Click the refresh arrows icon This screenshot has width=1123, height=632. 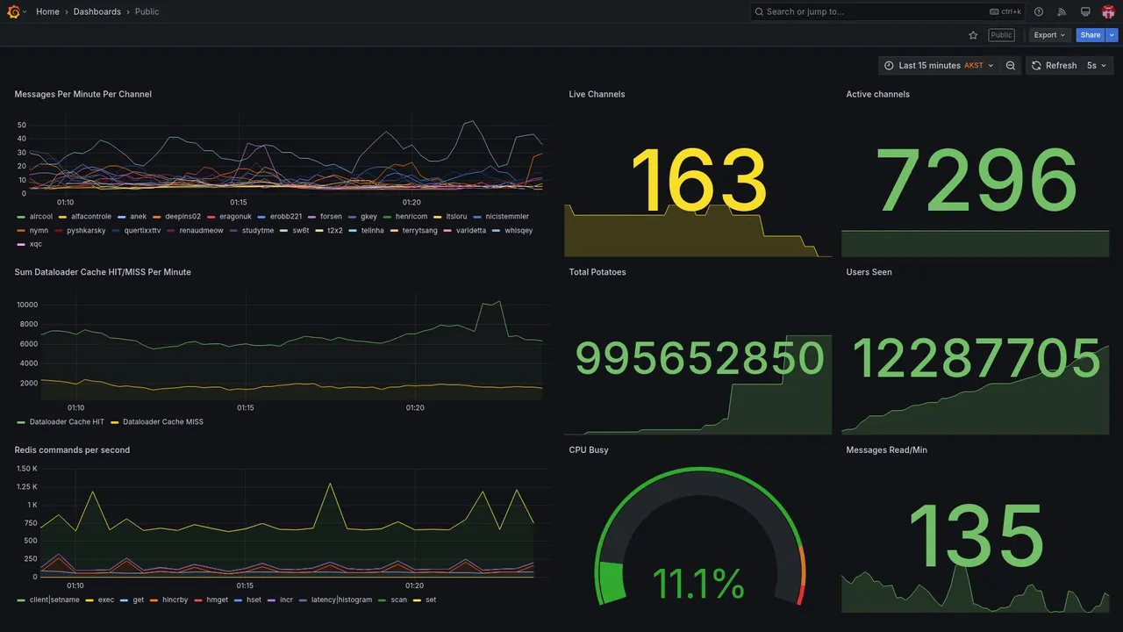point(1036,65)
